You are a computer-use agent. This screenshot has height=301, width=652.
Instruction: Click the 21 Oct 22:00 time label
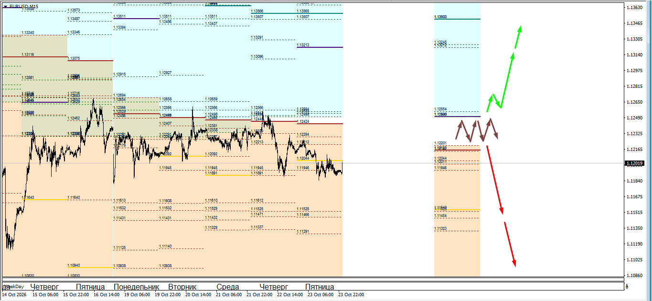coord(259,295)
